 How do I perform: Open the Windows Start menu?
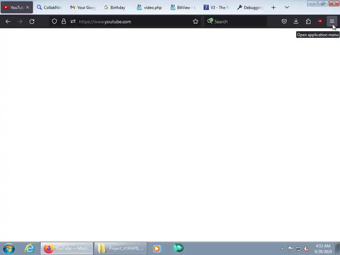coord(9,248)
